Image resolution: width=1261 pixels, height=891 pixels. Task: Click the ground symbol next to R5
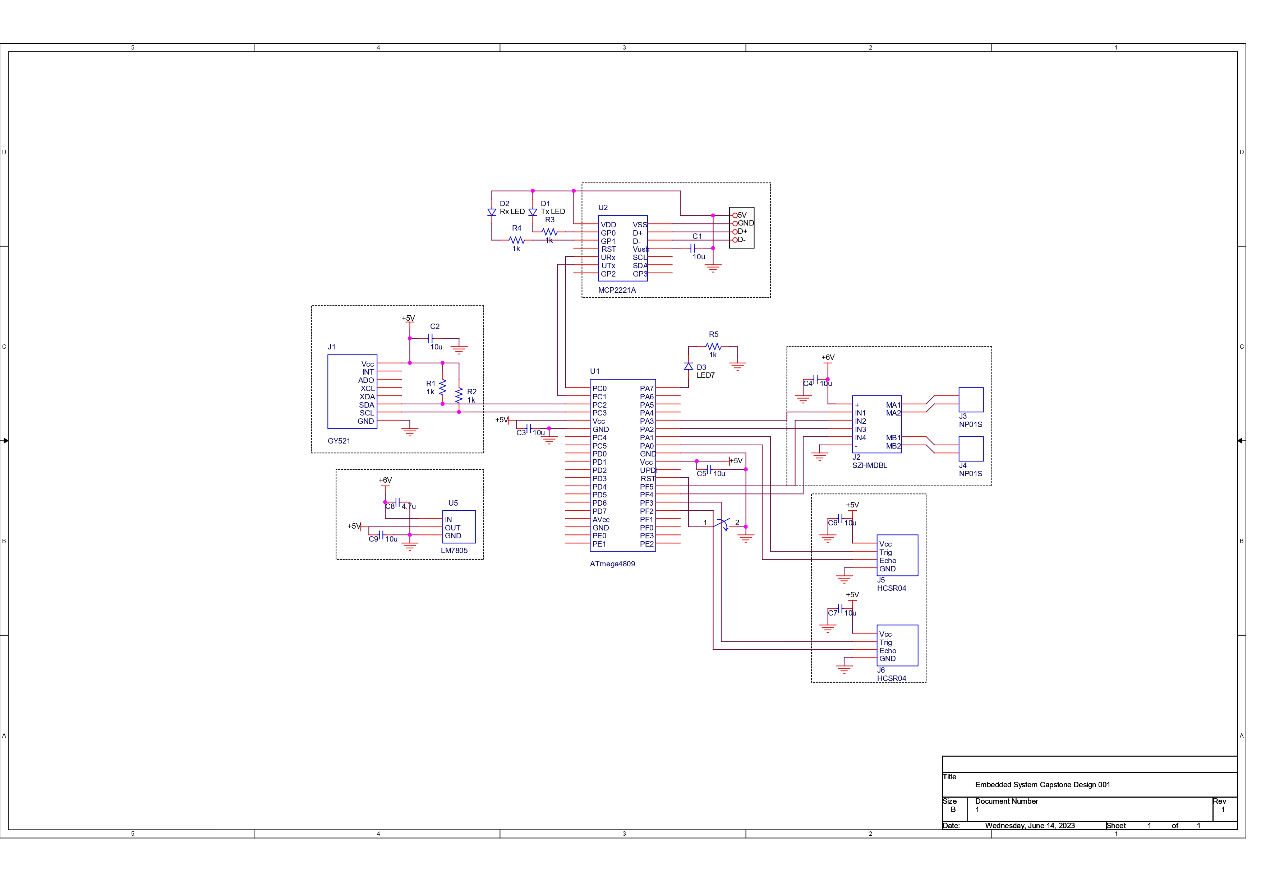(x=738, y=366)
